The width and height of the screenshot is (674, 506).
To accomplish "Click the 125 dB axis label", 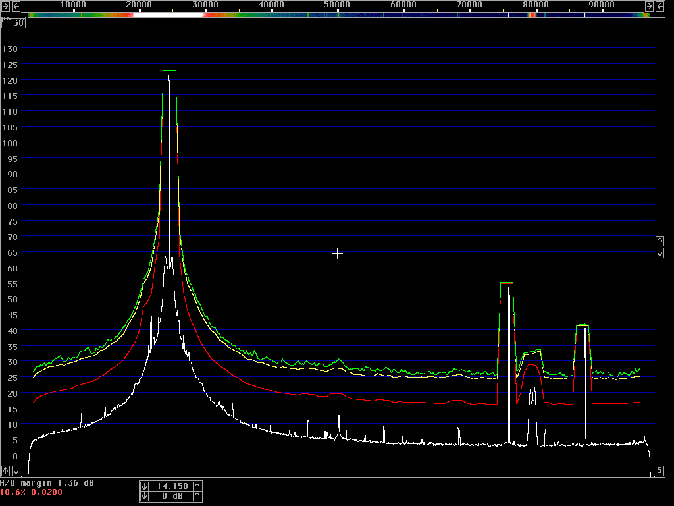I will 10,65.
